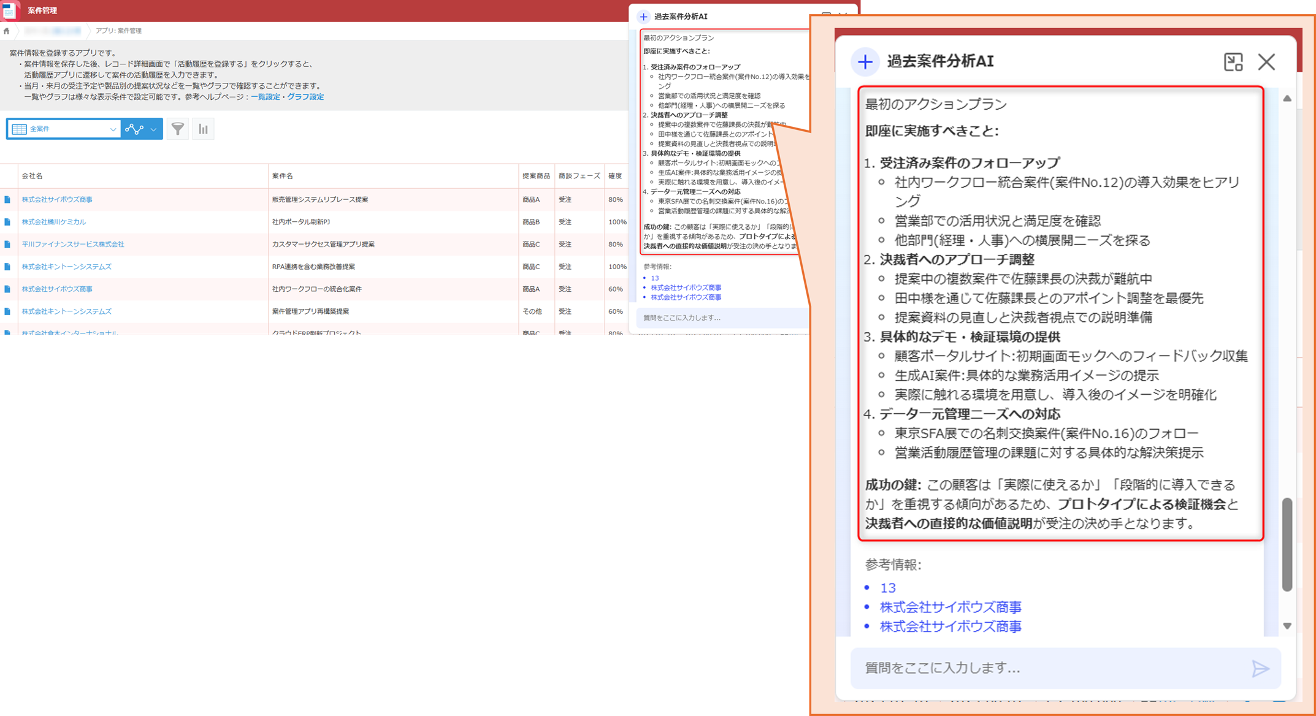Image resolution: width=1316 pixels, height=716 pixels.
Task: Open the 全案件 view selector dropdown
Action: pos(112,129)
